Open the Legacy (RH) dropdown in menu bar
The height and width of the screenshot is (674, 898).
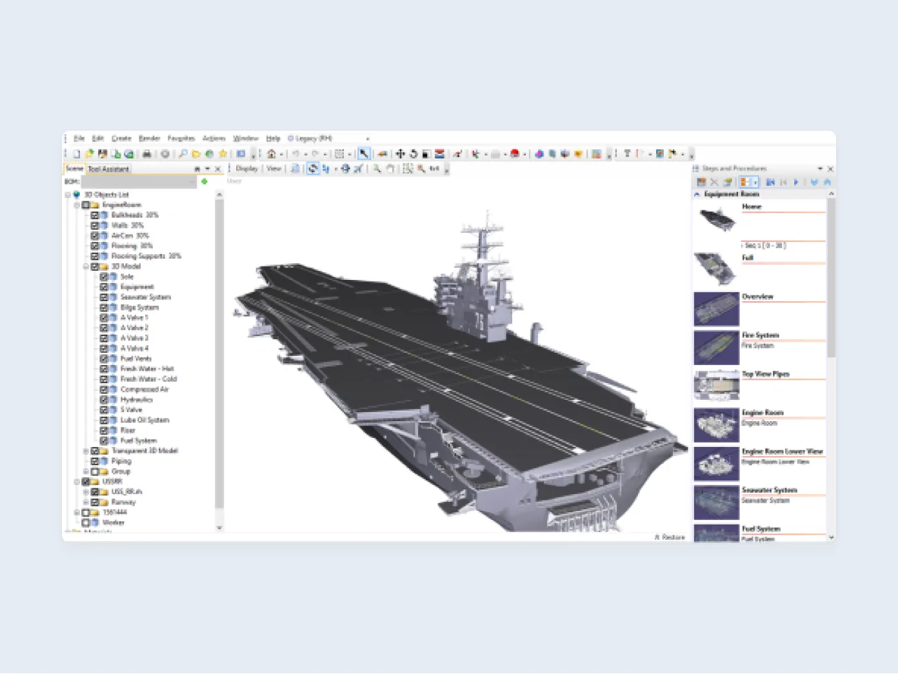(x=368, y=139)
